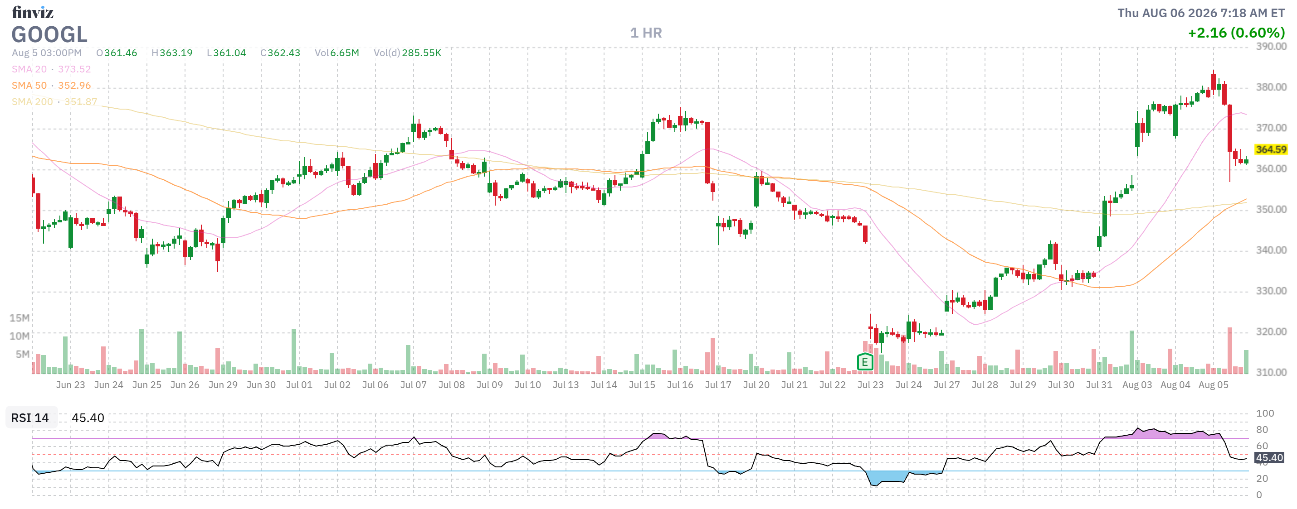Click the RSI 14 indicator label
Image resolution: width=1297 pixels, height=509 pixels.
point(30,418)
